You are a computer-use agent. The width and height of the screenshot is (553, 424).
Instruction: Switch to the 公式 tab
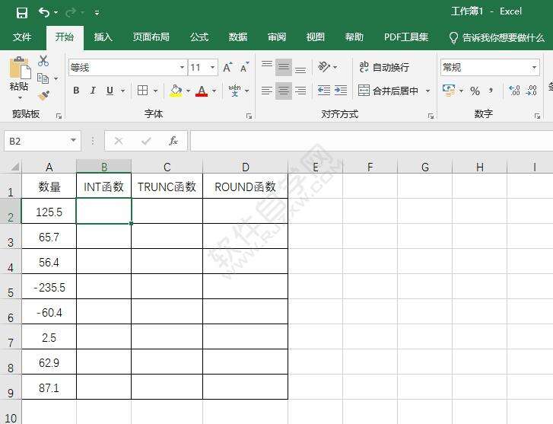[199, 37]
